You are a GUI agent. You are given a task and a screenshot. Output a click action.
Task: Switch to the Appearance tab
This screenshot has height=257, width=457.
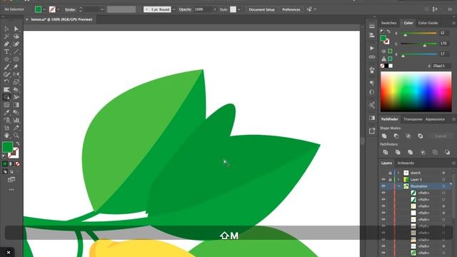(x=435, y=119)
